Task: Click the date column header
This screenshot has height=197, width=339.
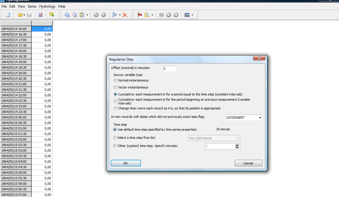Action: [16, 23]
